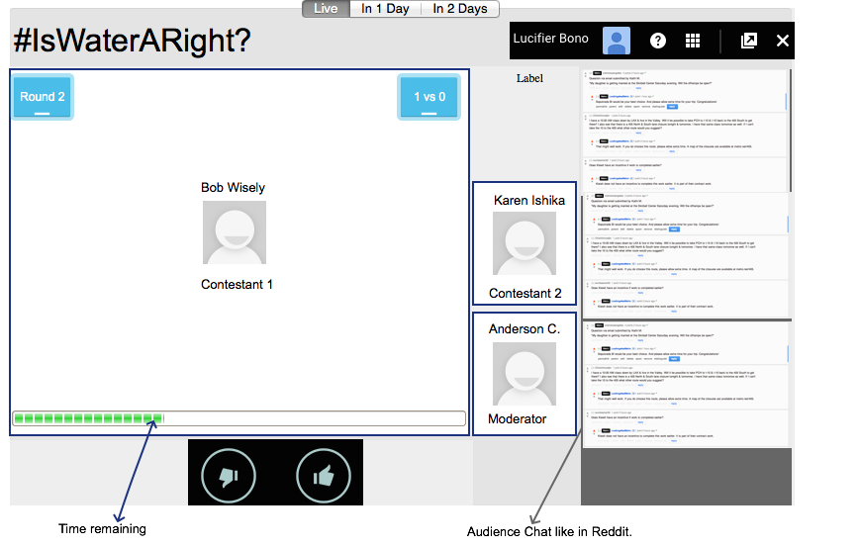Click the thumbs down vote icon

[229, 478]
